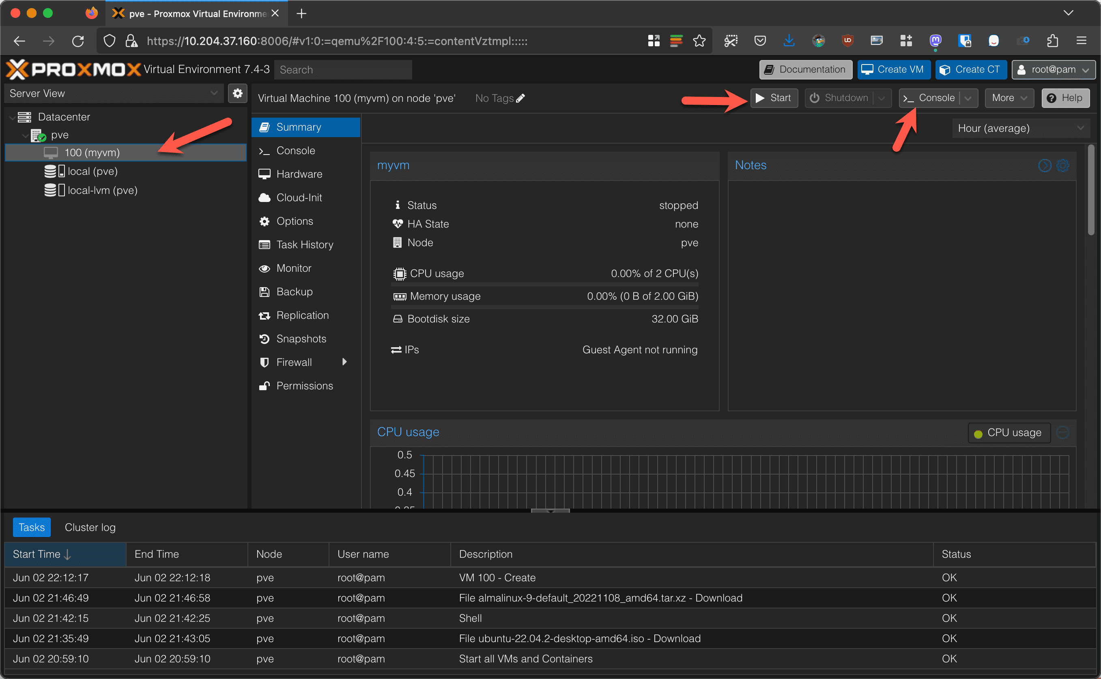Open the Task History menu item
Screen dimensions: 1101x679
coord(305,245)
